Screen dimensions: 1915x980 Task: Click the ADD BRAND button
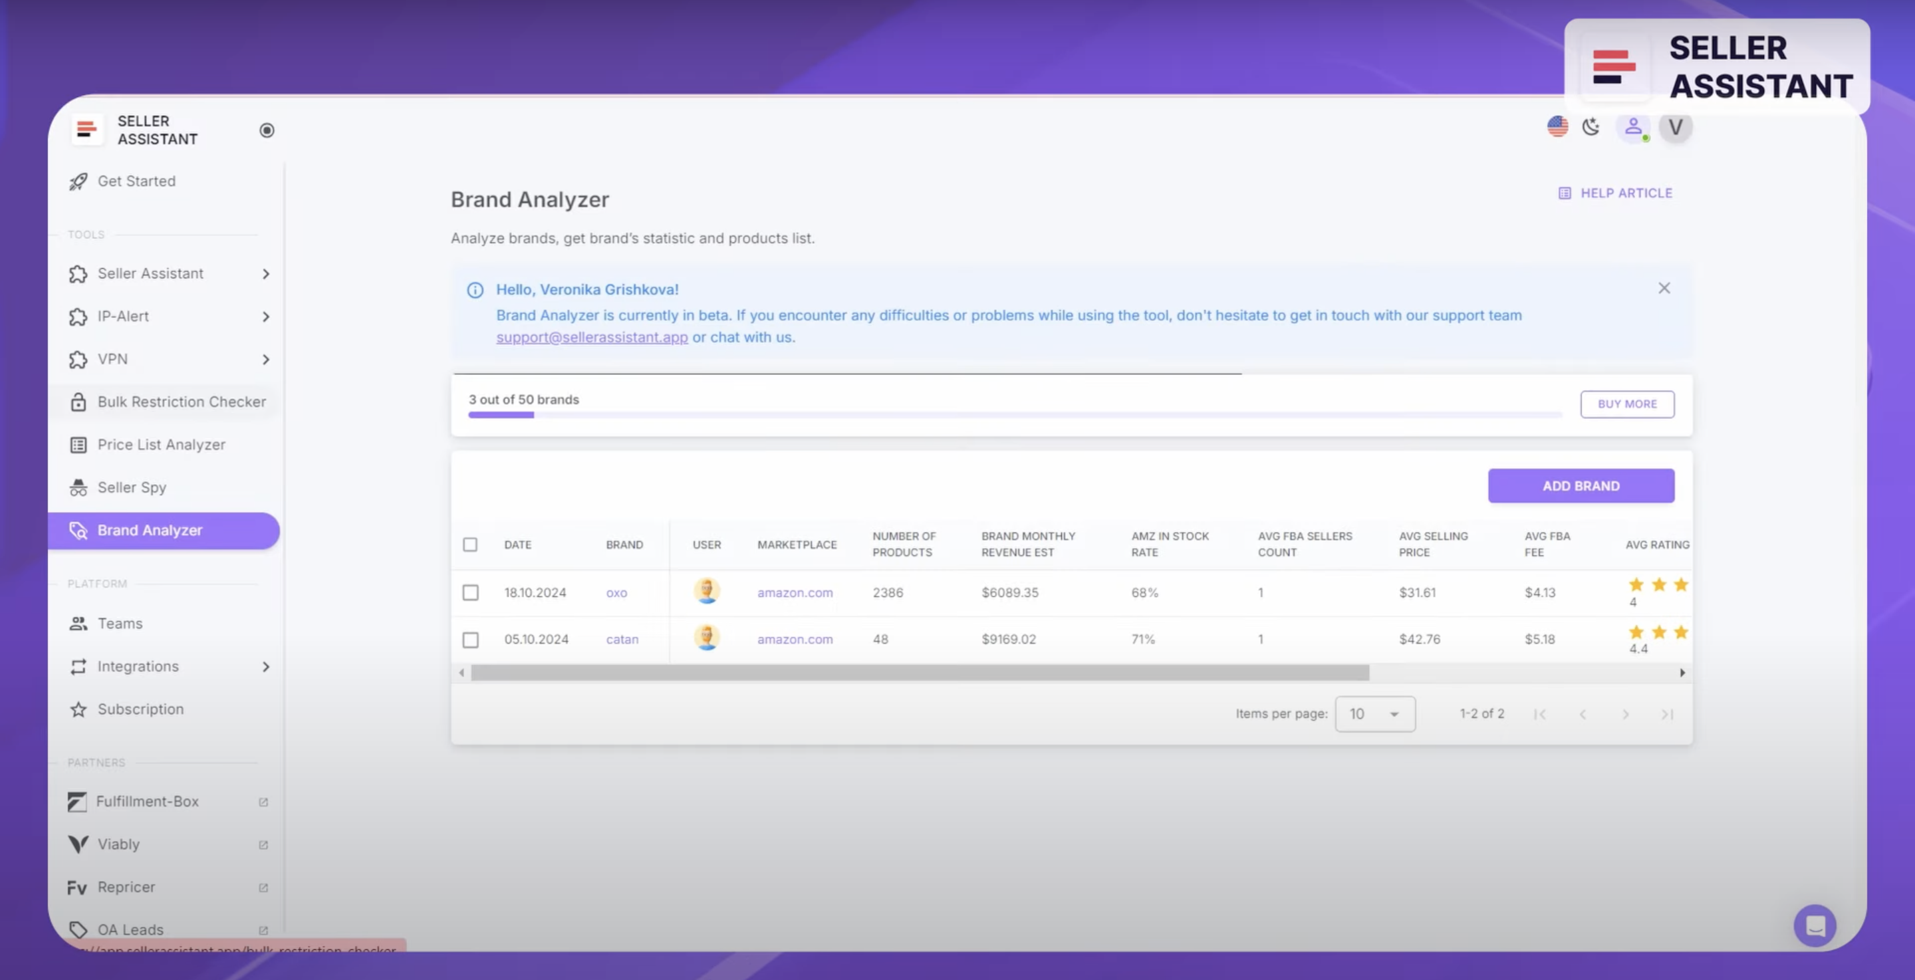(x=1581, y=485)
